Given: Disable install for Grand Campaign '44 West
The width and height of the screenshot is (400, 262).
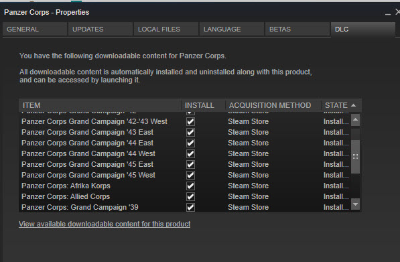Looking at the screenshot, I should point(190,154).
